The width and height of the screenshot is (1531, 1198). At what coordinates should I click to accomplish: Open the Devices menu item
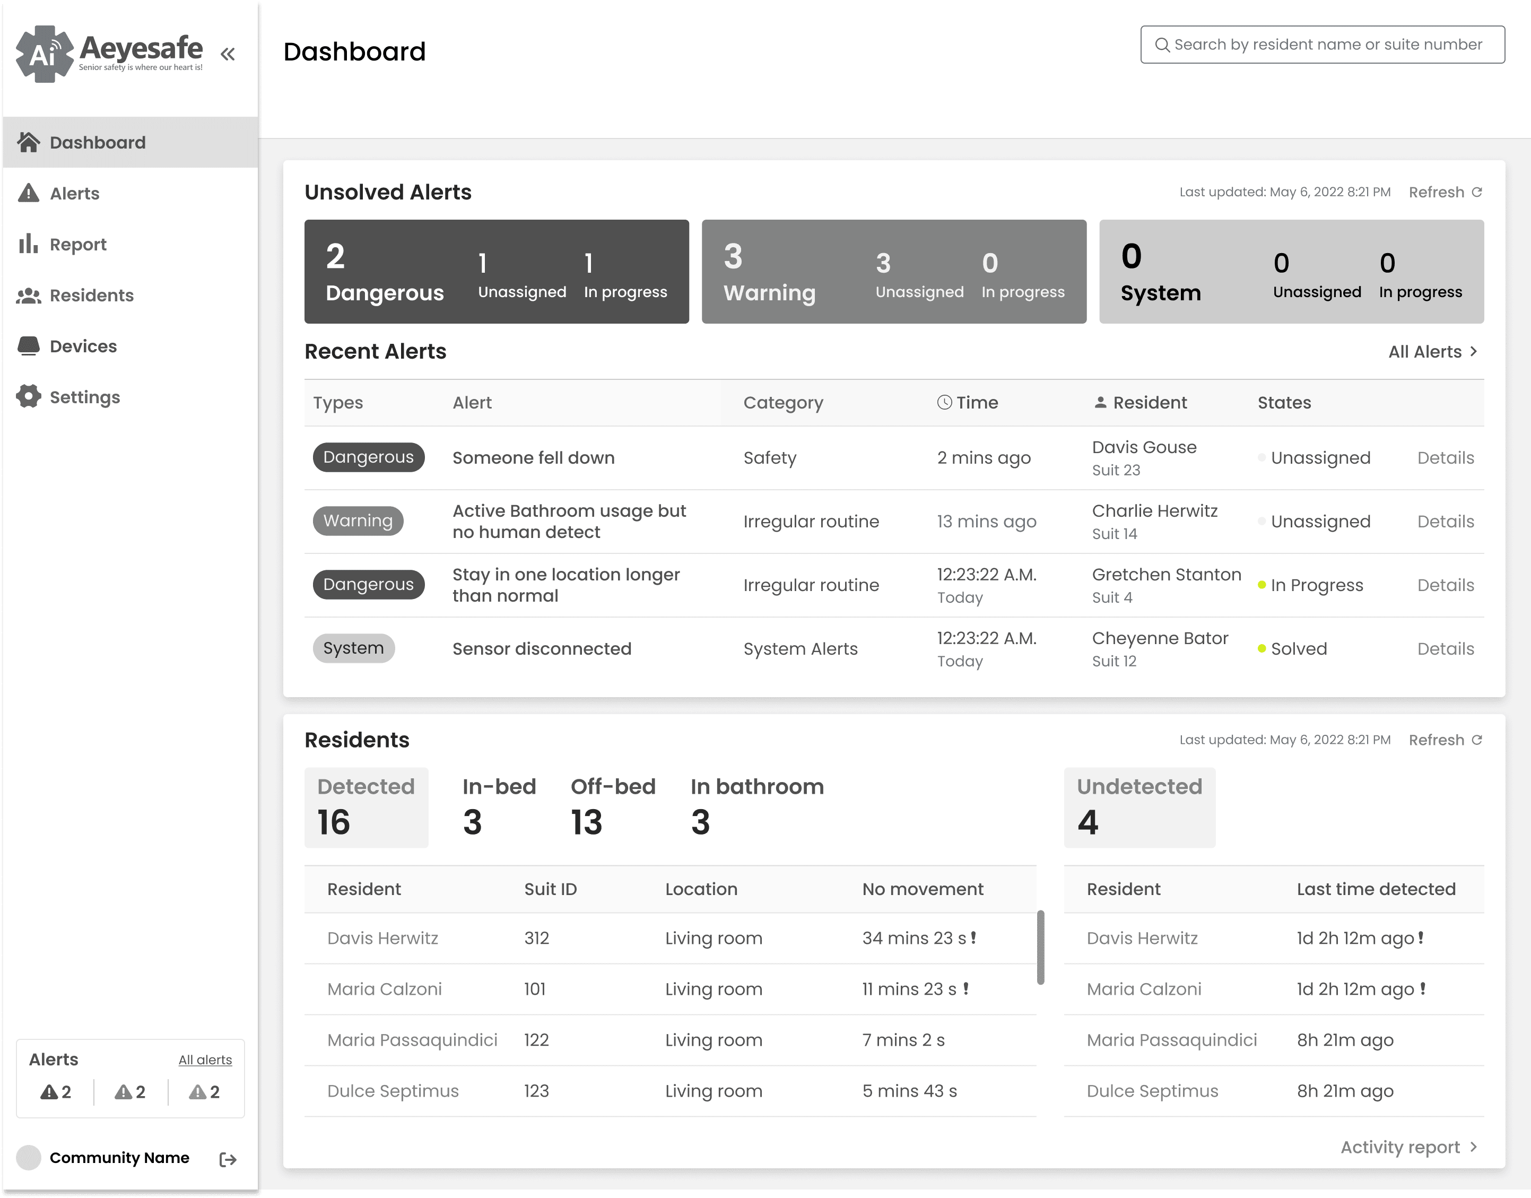pyautogui.click(x=131, y=346)
